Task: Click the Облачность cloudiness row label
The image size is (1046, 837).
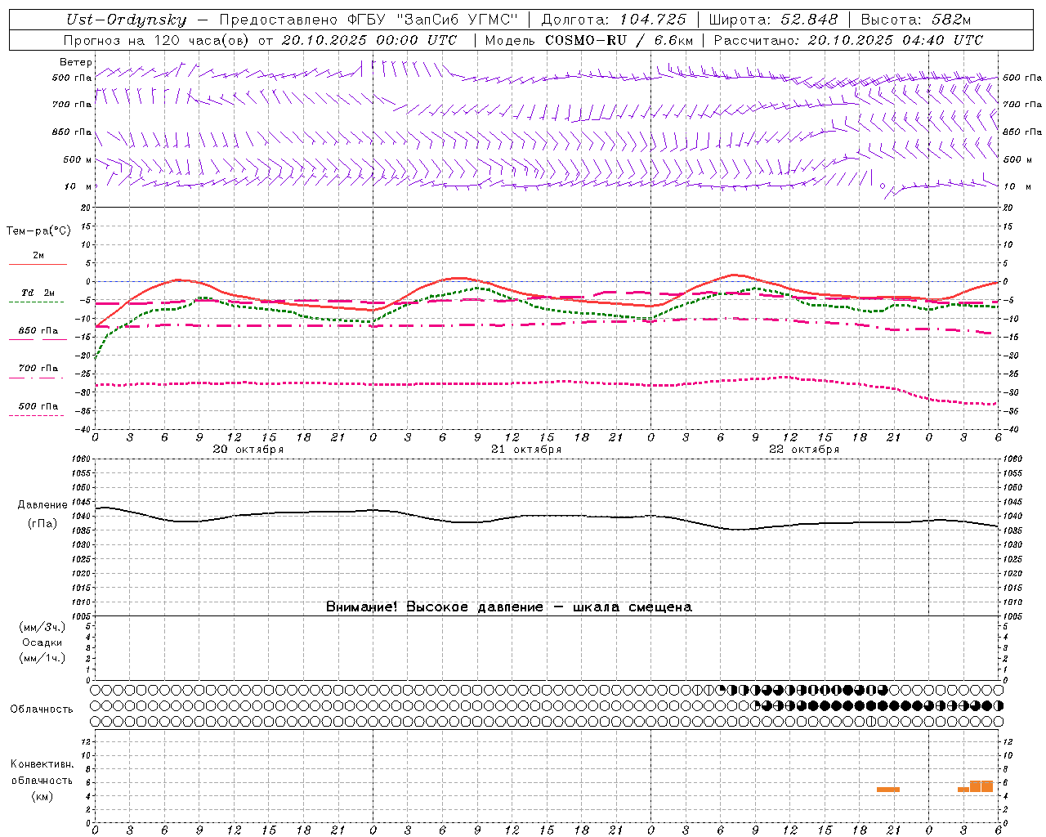Action: [42, 709]
